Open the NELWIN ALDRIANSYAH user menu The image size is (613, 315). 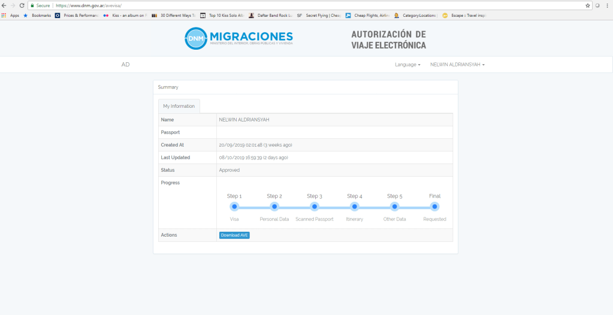point(457,65)
